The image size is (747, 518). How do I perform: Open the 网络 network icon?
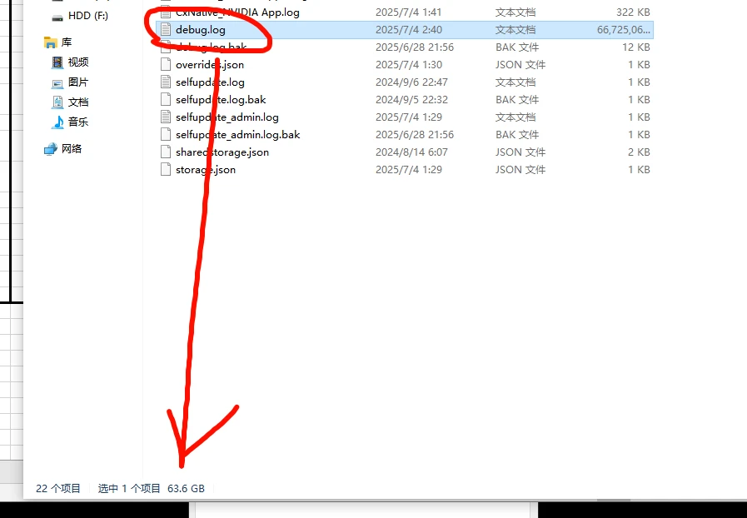[51, 149]
